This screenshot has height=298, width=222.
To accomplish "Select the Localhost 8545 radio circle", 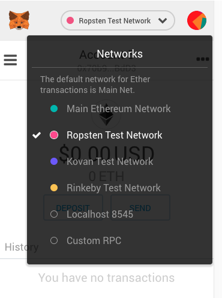I will pos(54,214).
